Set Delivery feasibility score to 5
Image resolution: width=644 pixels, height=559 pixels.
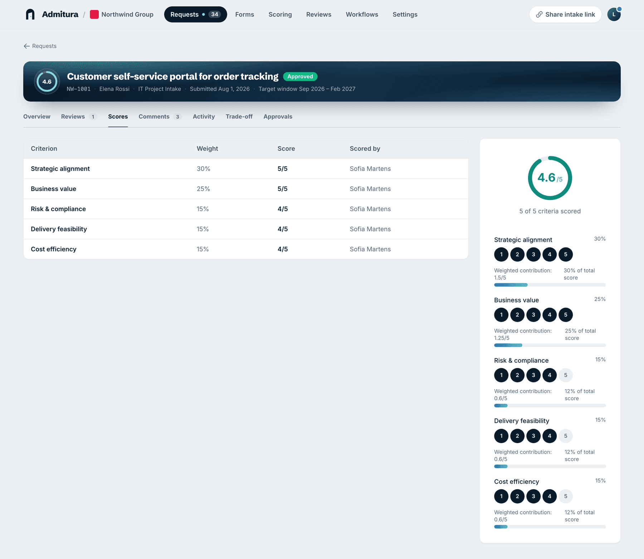[x=566, y=436]
